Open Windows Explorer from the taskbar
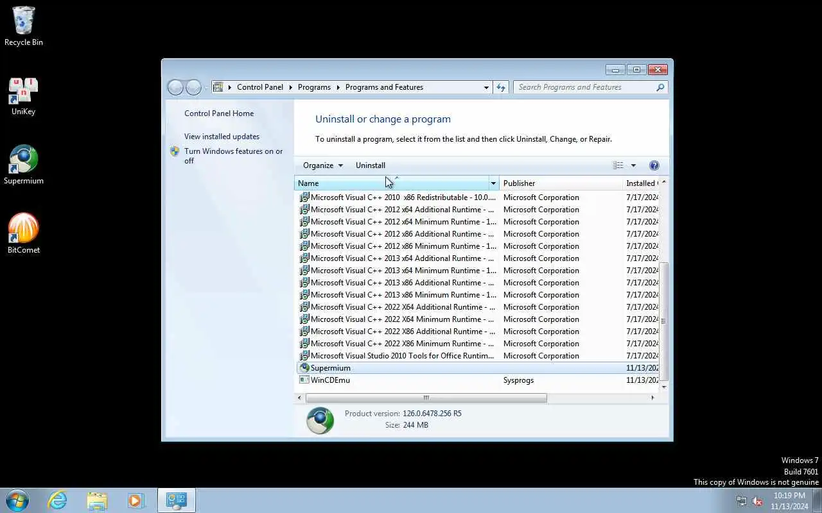Screen dimensions: 822x513 pos(97,500)
